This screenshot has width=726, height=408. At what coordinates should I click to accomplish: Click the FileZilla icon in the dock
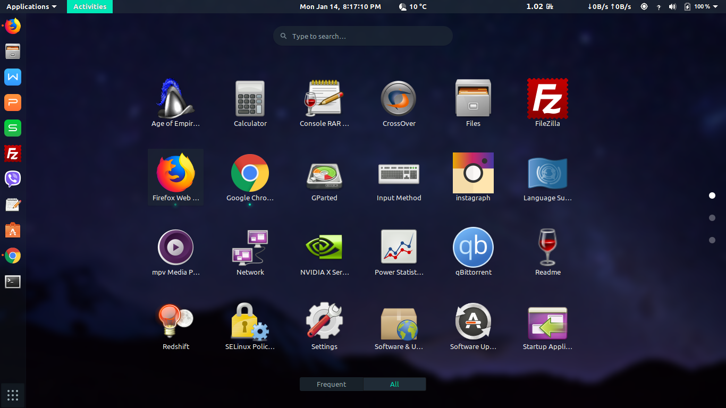coord(13,154)
